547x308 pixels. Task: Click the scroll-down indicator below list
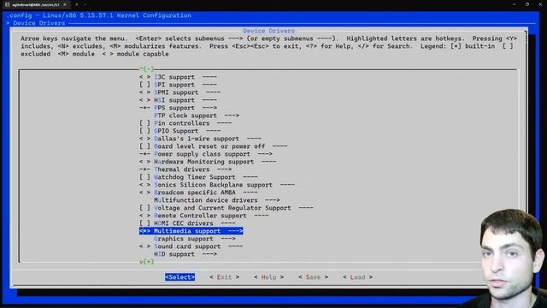(x=146, y=262)
